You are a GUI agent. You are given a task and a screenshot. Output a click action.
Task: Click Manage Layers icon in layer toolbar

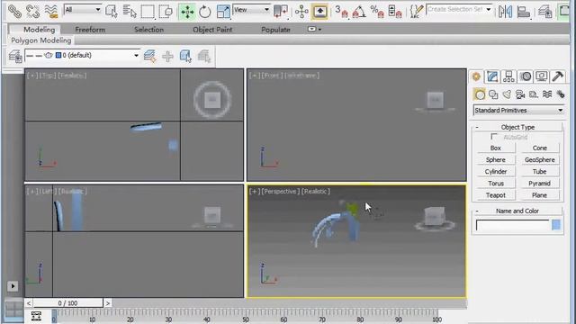point(15,56)
